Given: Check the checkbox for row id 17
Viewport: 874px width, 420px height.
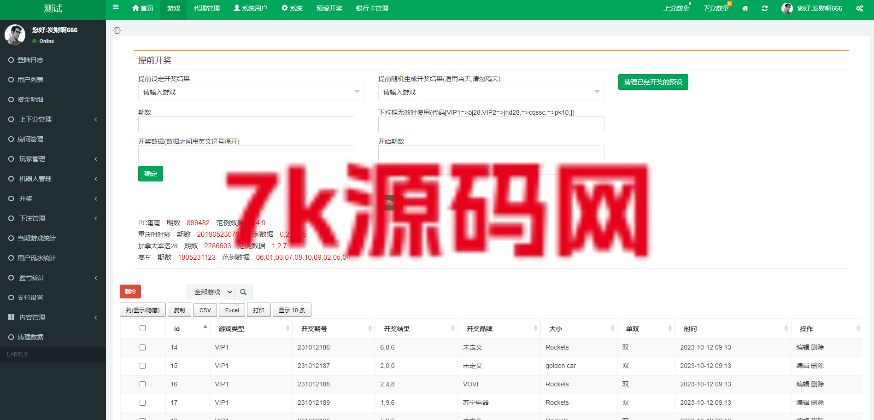Looking at the screenshot, I should (x=142, y=403).
